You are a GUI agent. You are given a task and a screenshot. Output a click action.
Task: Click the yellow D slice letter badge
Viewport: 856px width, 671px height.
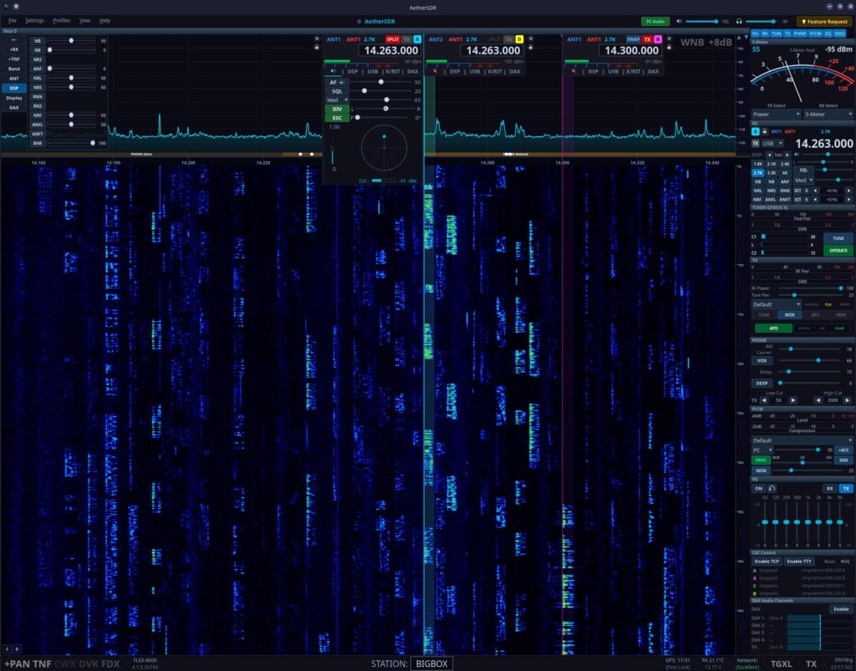click(519, 39)
